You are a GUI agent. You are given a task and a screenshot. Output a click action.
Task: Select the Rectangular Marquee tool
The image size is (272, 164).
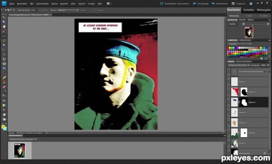4,36
